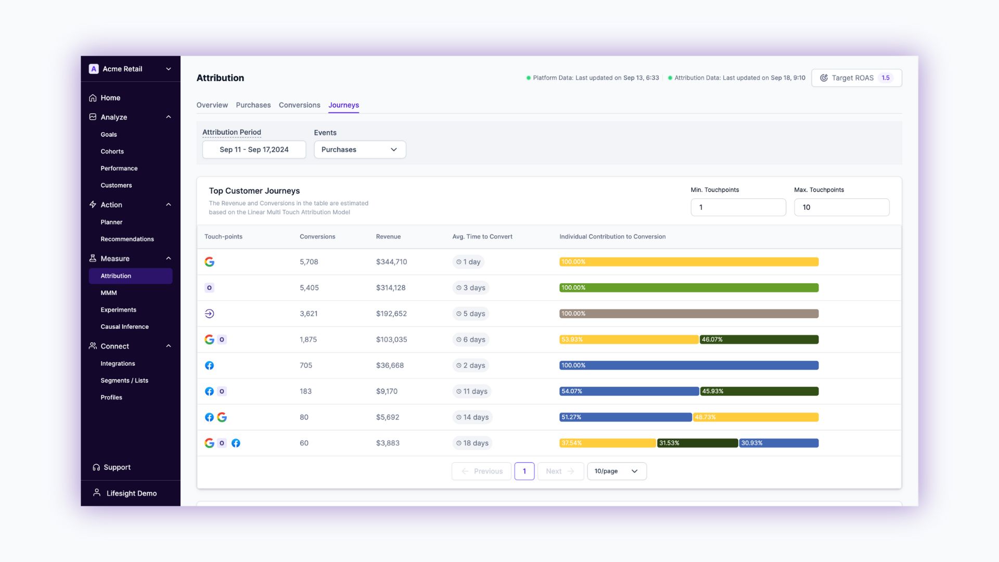Click the green 100.00% contribution bar
999x562 pixels.
tap(688, 288)
